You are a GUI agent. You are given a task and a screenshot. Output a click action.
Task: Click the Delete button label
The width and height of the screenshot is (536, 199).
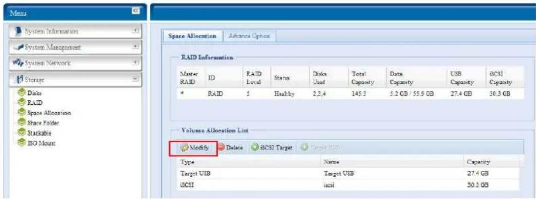tap(234, 148)
